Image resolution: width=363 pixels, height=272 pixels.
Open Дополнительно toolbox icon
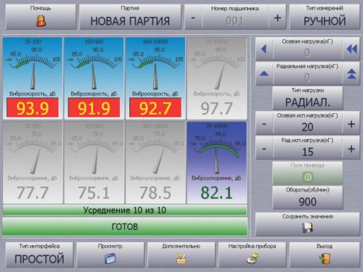pos(181,258)
